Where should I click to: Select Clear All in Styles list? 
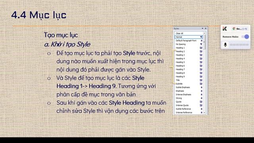click(x=189, y=33)
